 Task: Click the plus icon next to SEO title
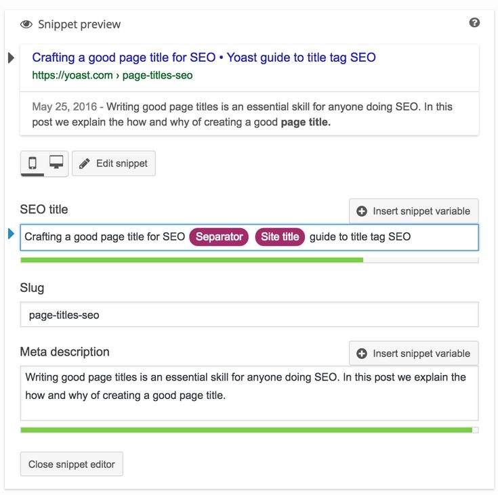(361, 211)
